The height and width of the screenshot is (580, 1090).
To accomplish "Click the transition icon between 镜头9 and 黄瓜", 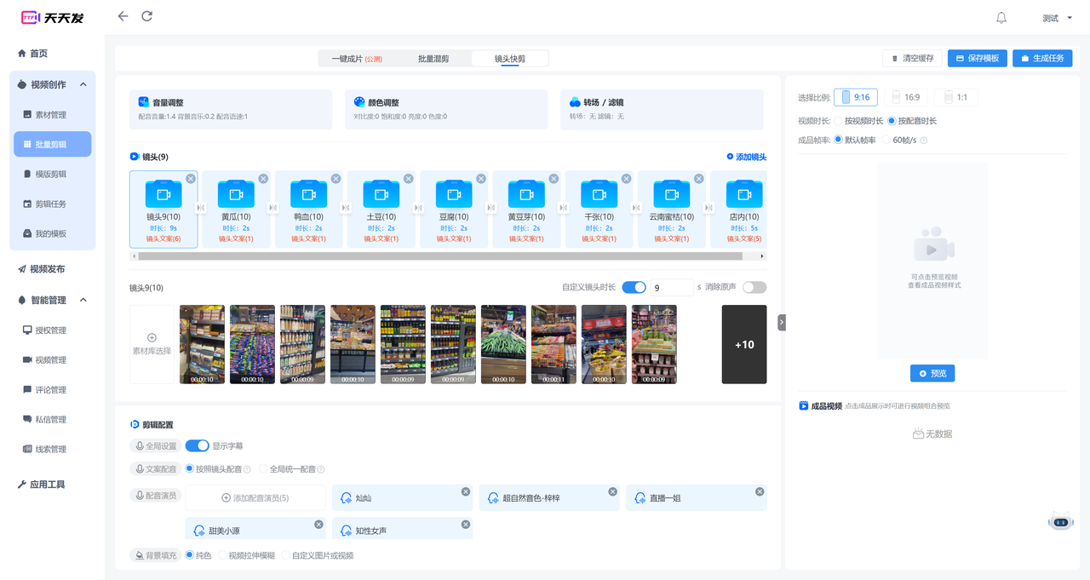I will coord(200,208).
